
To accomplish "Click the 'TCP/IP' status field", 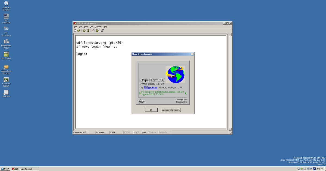I will click(116, 132).
